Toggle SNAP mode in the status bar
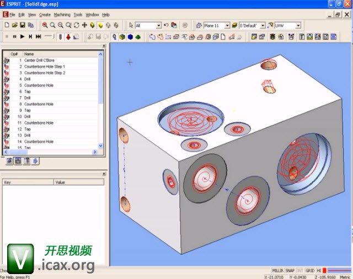 (x=290, y=271)
